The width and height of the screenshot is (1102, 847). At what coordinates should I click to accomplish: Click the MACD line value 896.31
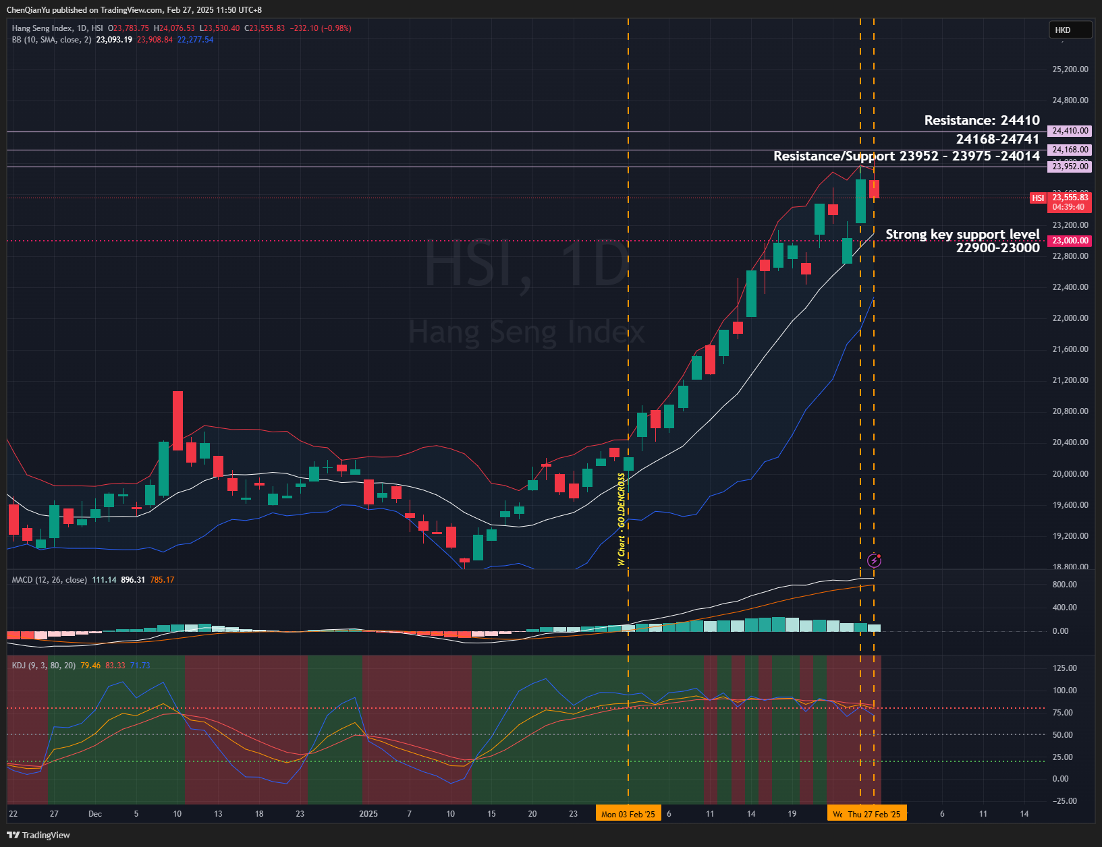tap(133, 580)
